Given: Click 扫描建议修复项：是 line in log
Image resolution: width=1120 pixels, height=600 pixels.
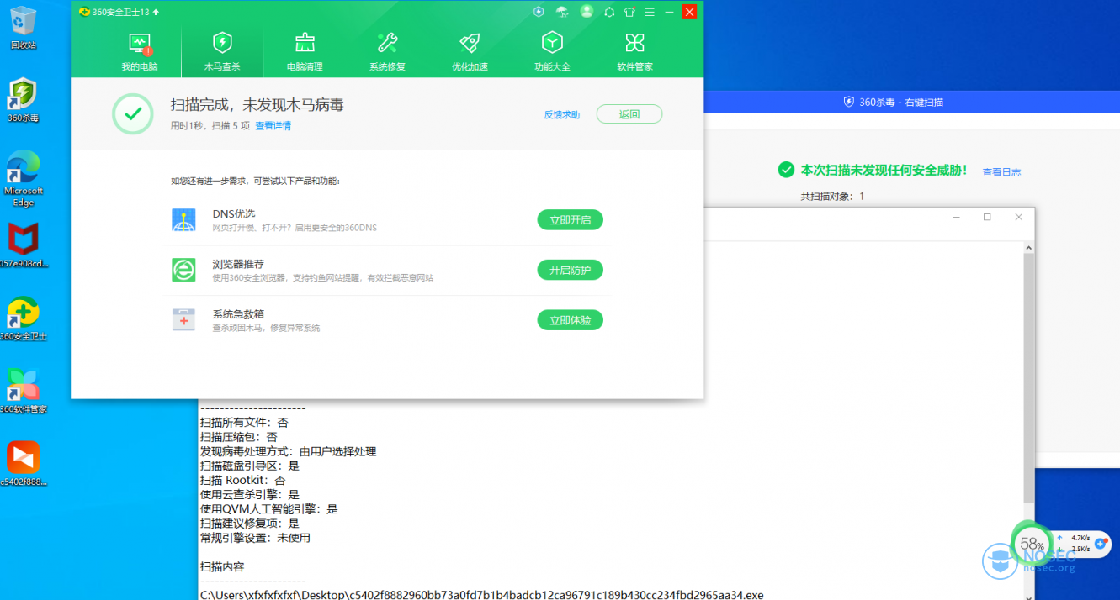Looking at the screenshot, I should pyautogui.click(x=249, y=523).
